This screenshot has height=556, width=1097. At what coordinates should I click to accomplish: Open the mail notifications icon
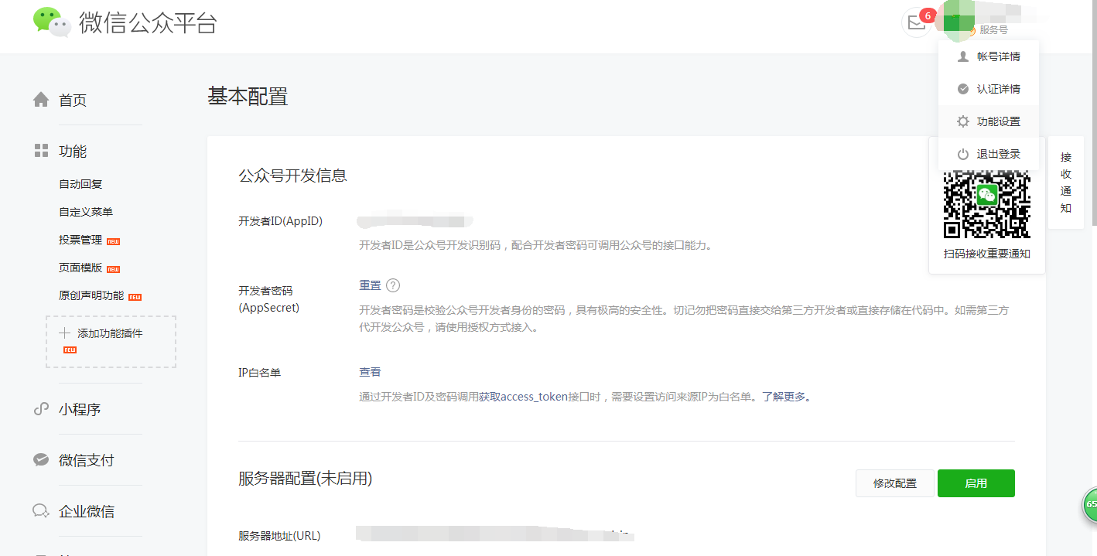916,22
